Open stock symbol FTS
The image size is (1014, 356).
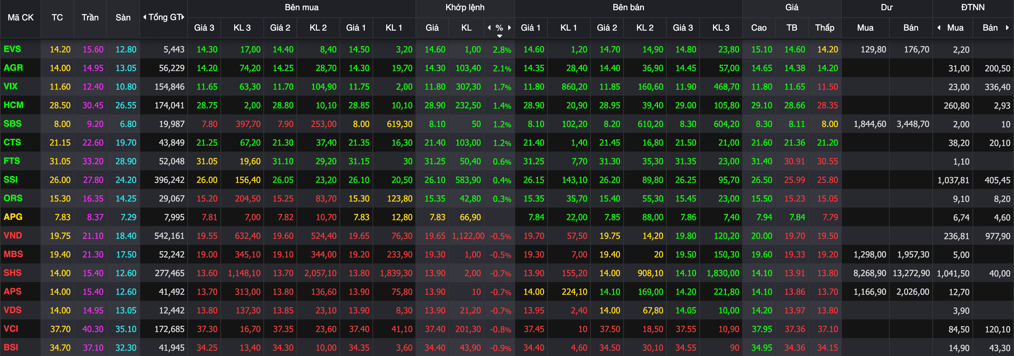click(11, 161)
